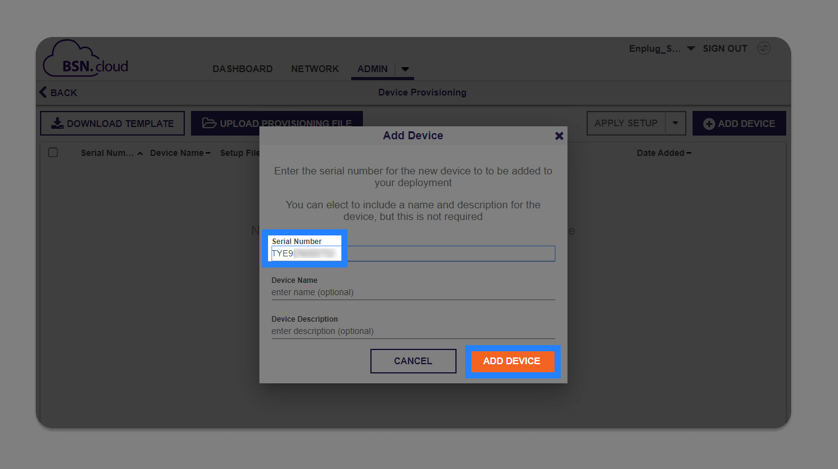Click Sign Out
Viewport: 838px width, 469px height.
coord(724,48)
